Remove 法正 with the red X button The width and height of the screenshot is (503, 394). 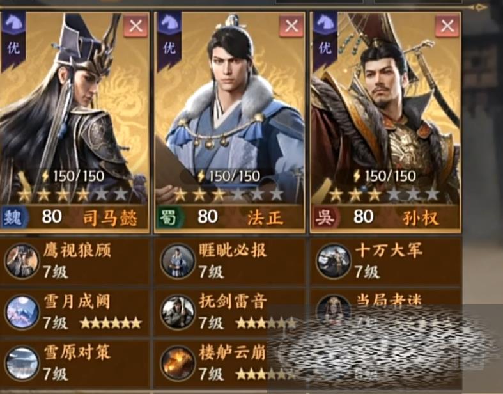291,26
